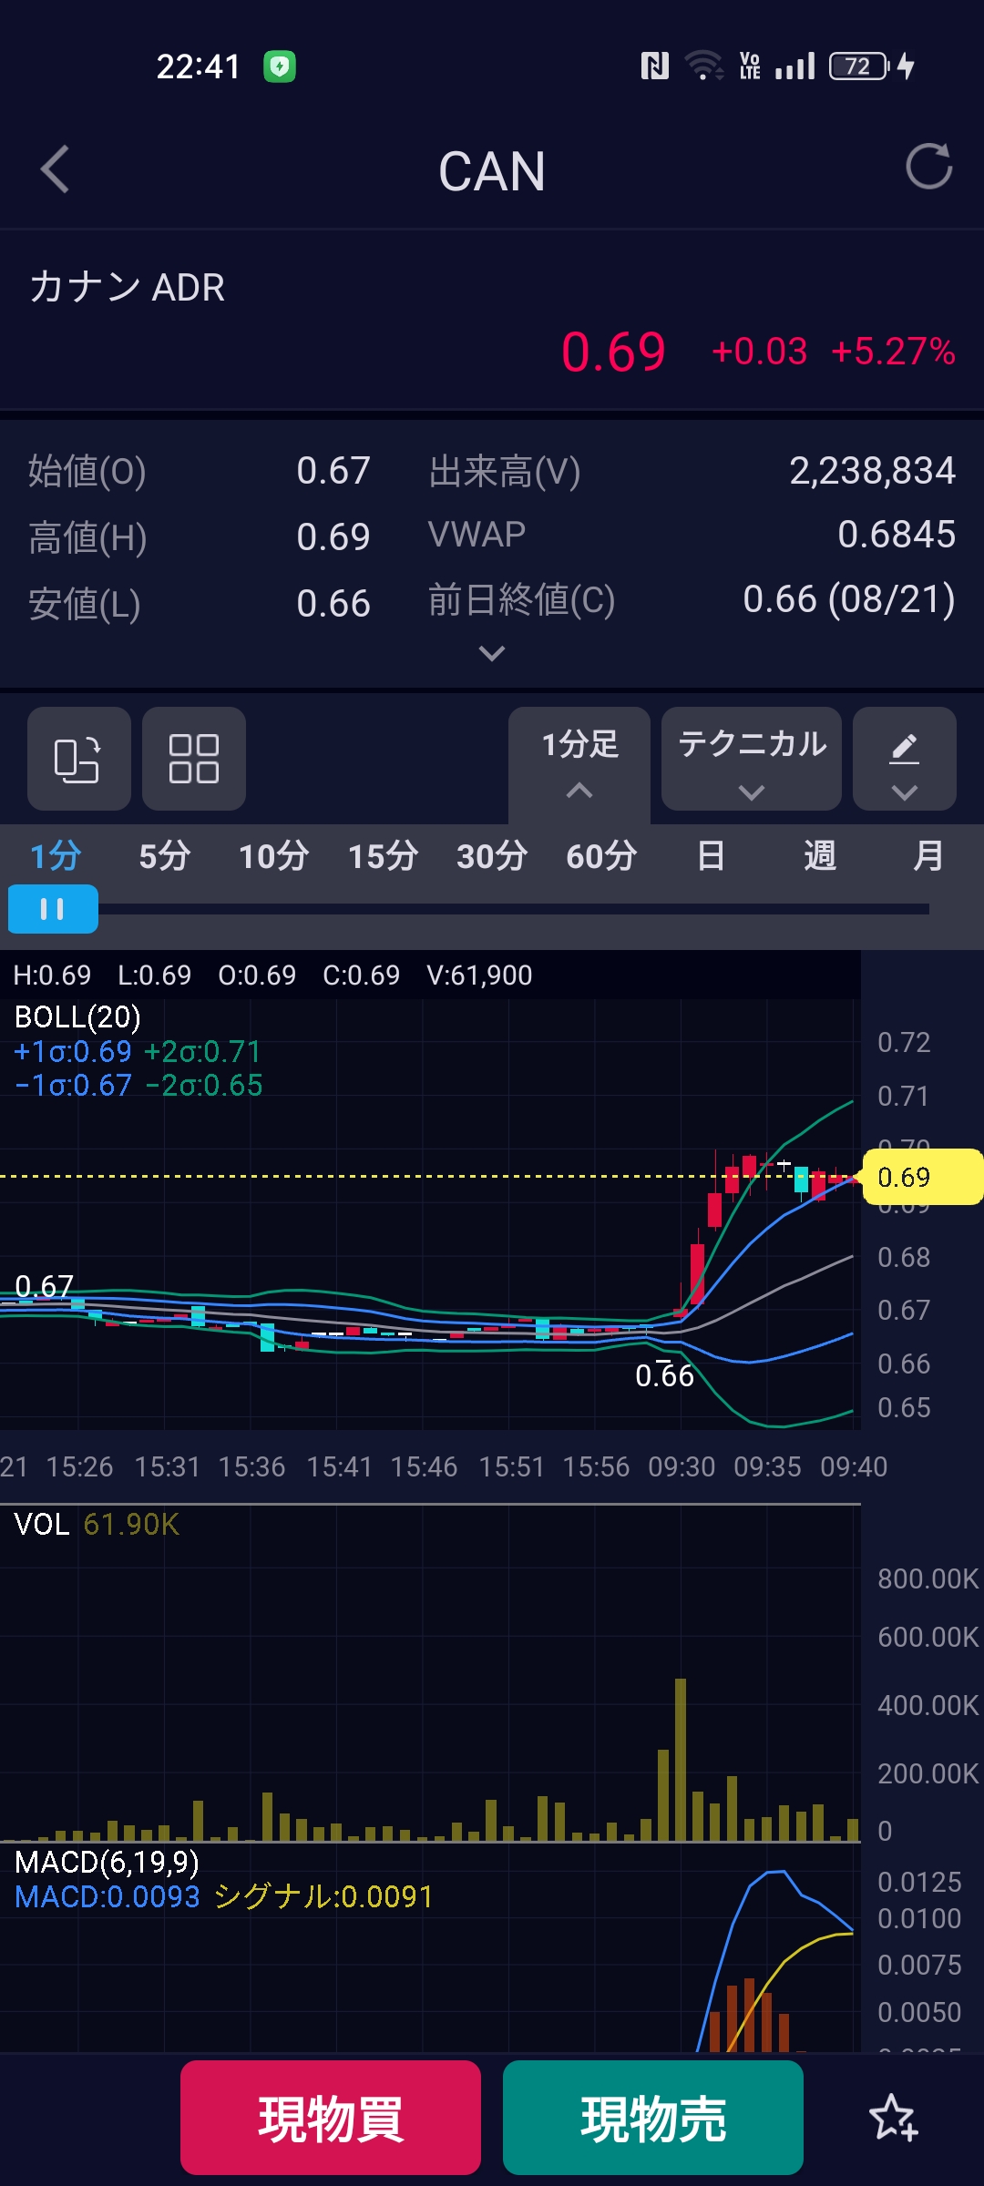Tap the 安値(L) 0.66 value
Image resolution: width=984 pixels, height=2186 pixels.
(333, 604)
